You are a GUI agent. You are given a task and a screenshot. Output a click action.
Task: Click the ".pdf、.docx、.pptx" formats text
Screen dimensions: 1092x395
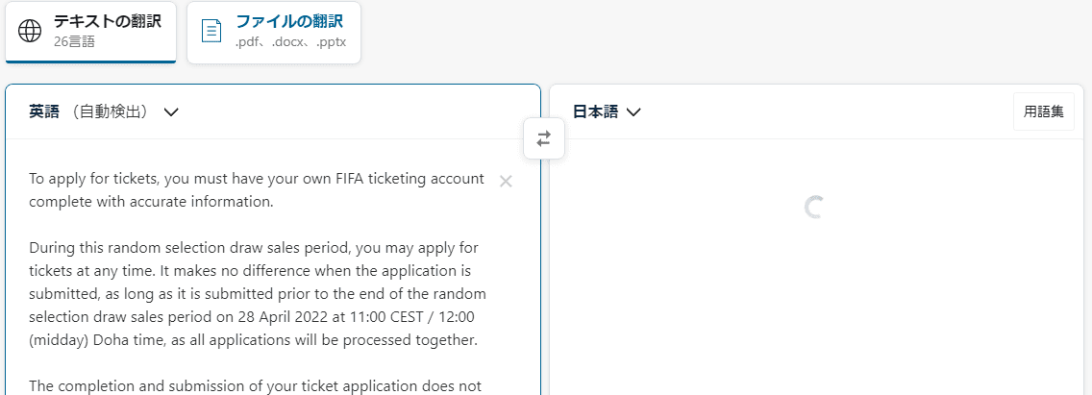(291, 41)
